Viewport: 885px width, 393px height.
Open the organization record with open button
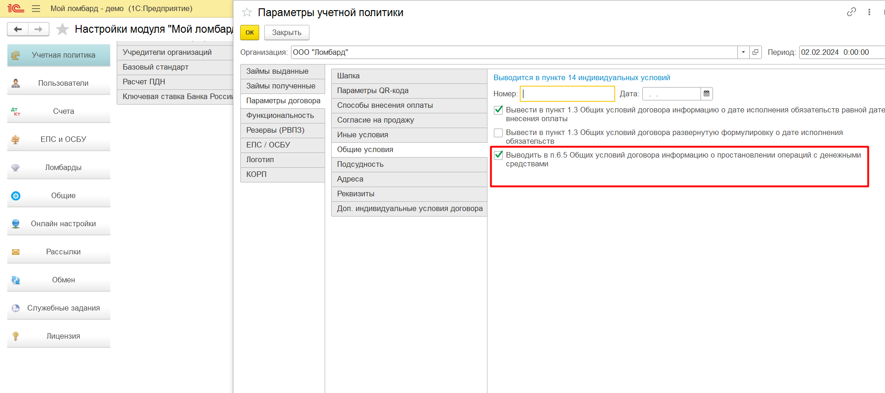click(755, 52)
